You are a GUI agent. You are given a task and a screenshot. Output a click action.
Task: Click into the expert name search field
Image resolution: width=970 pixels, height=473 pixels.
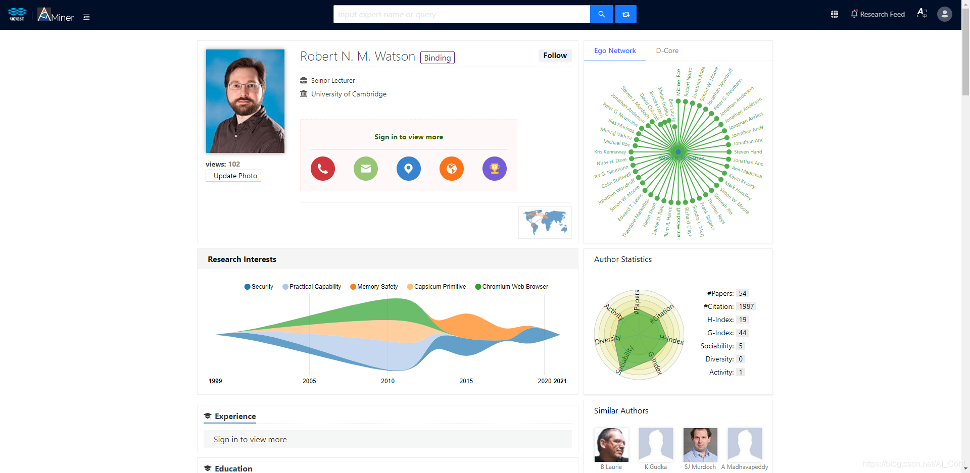coord(462,14)
